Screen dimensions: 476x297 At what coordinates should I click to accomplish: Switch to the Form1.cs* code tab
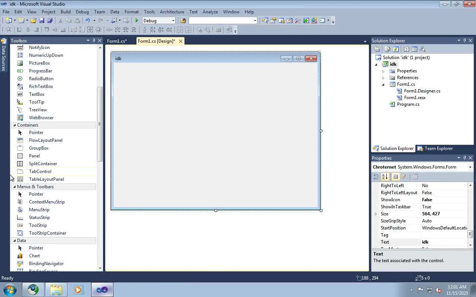pyautogui.click(x=117, y=41)
